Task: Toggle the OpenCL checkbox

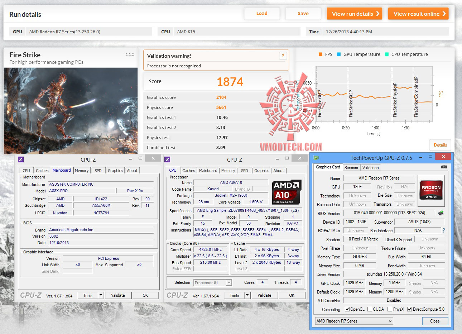Action: tap(347, 309)
